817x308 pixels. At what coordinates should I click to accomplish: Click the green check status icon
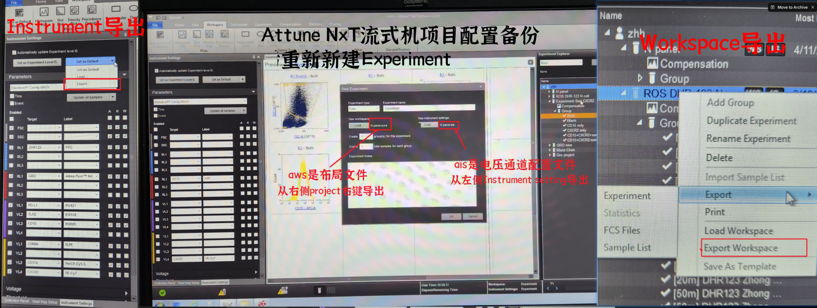(x=162, y=292)
